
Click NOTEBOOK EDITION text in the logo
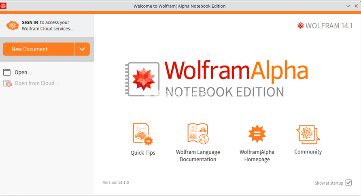point(225,92)
